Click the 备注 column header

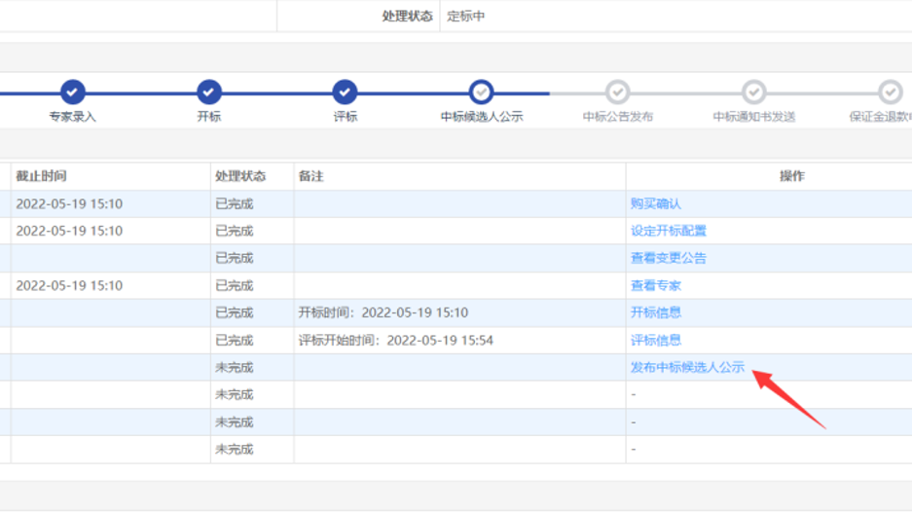pos(311,176)
